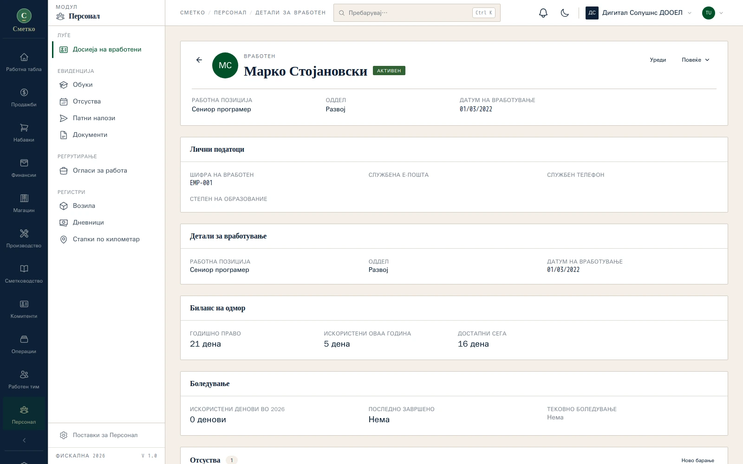
Task: Click the АКТИВЕН status badge
Action: 389,71
